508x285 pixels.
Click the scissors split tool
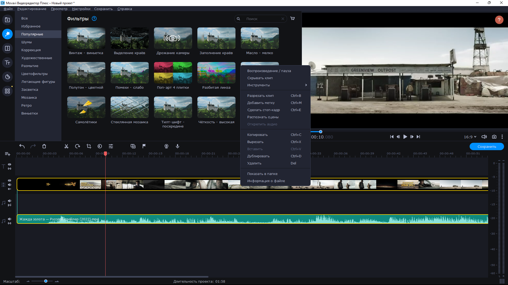[x=66, y=146]
